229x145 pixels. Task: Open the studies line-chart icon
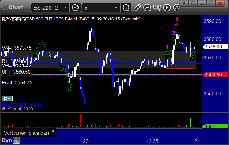(x=147, y=8)
